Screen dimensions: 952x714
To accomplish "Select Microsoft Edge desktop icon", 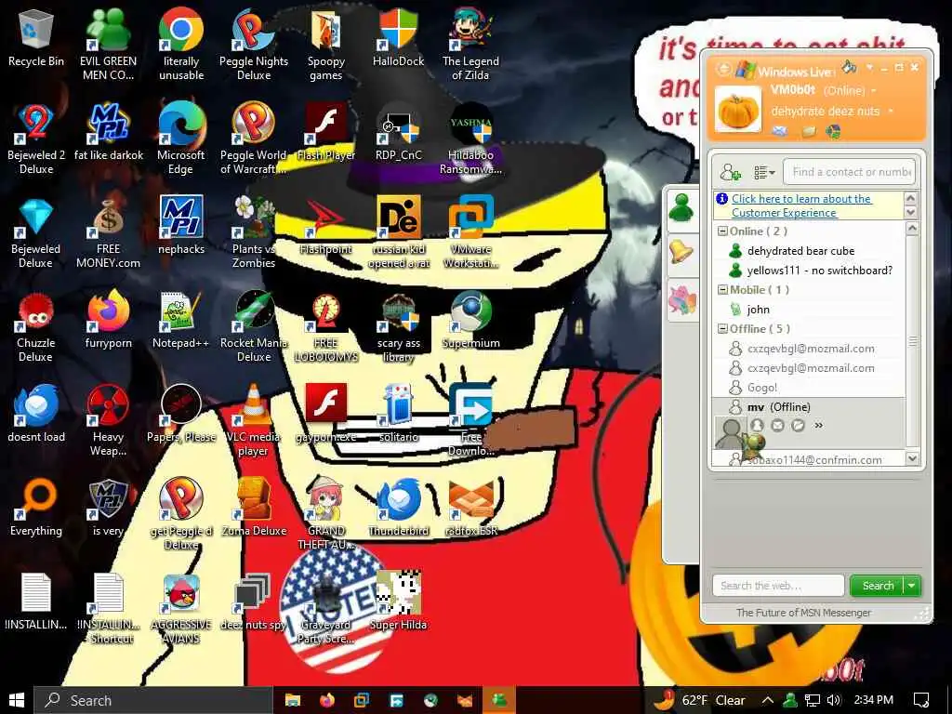I will [x=181, y=139].
